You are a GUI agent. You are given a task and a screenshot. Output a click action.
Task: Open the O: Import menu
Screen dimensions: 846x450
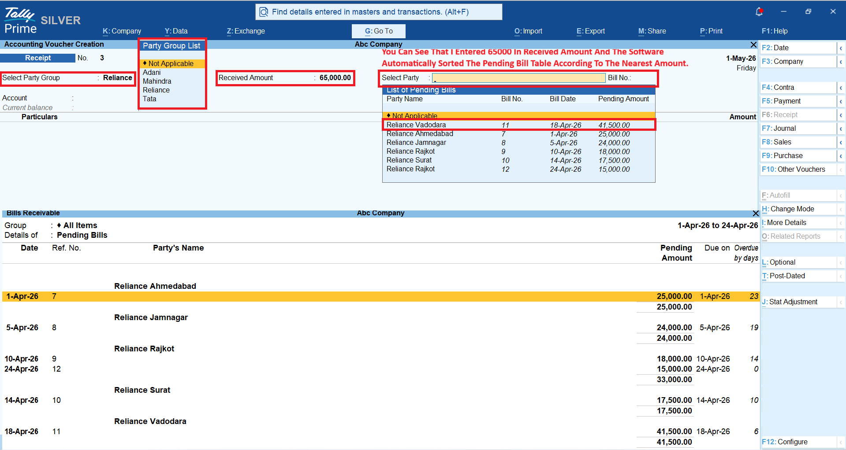[528, 31]
